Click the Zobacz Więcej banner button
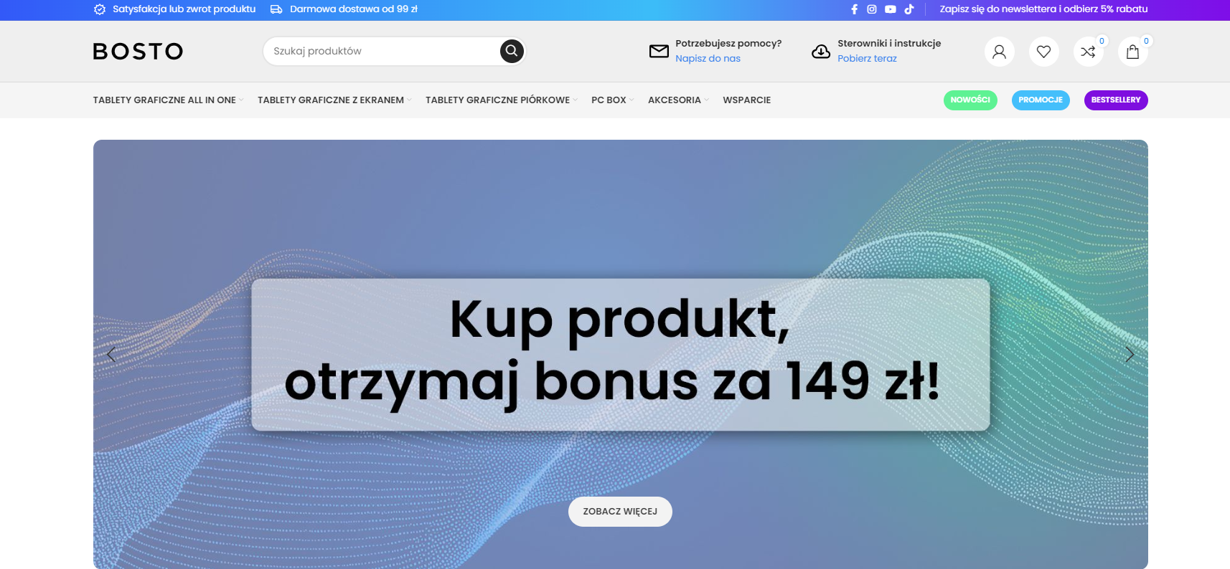Image resolution: width=1230 pixels, height=569 pixels. point(620,512)
